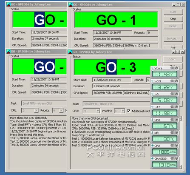
Task: Click the lightning icon on Vcore widget
Action: coord(153,68)
